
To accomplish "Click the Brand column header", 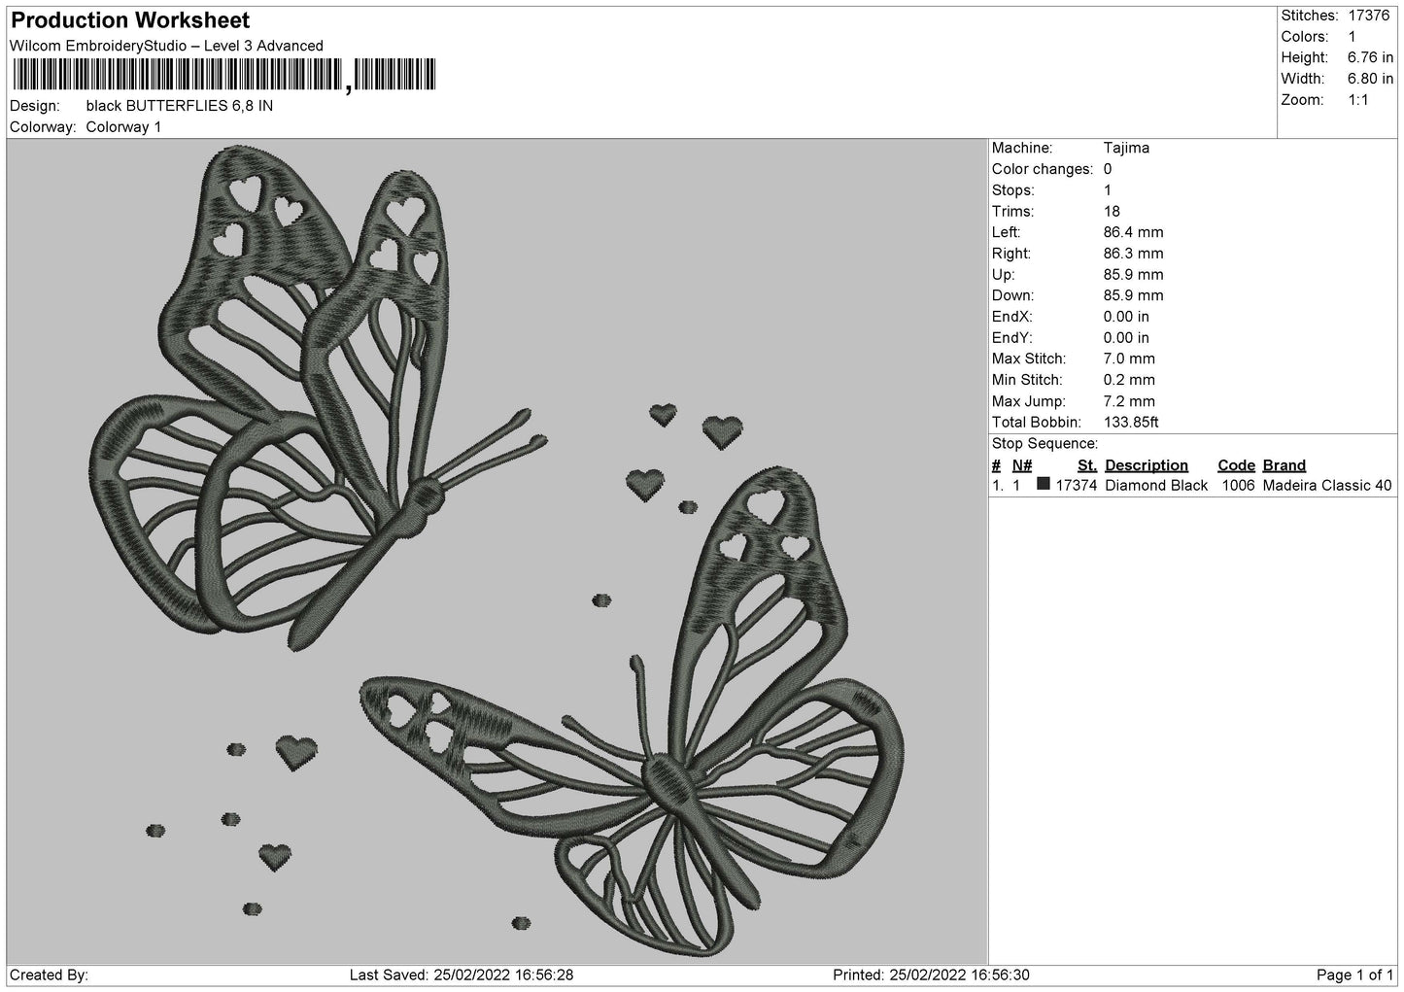I will [1284, 465].
